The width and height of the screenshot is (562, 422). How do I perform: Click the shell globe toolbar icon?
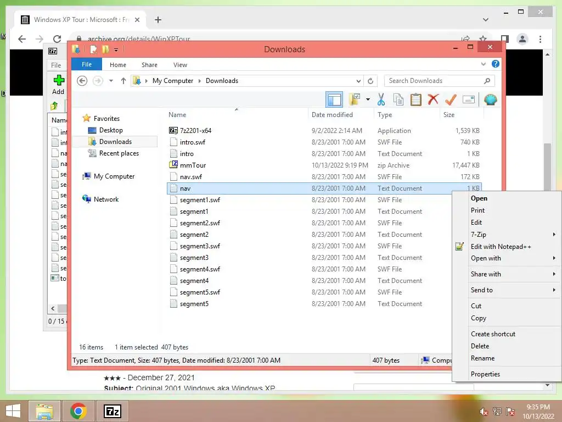[x=490, y=99]
